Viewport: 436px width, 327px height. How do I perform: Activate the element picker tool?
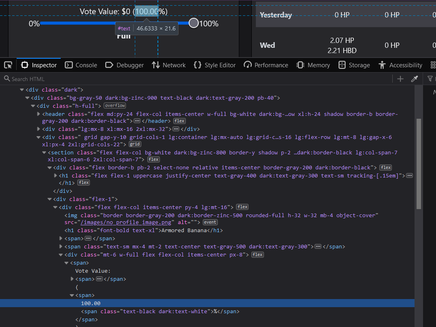(x=8, y=65)
